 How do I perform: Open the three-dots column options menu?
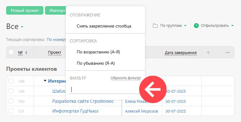(228, 52)
